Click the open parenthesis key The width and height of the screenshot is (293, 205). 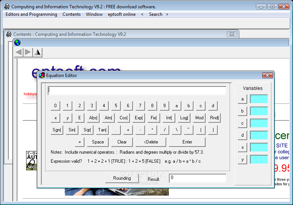coord(201,130)
